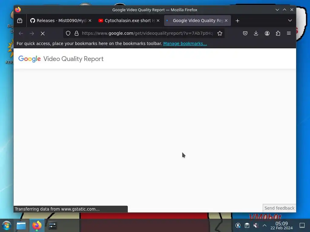
Task: Maximize the Firefox window
Action: [x=285, y=10]
